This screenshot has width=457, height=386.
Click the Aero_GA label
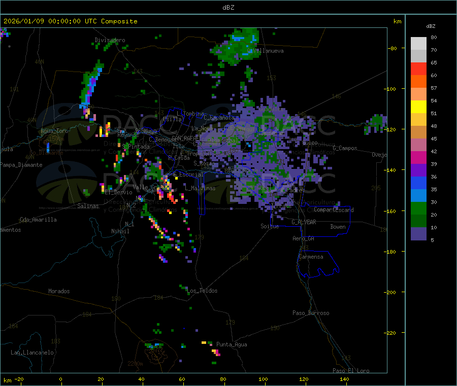(x=304, y=238)
